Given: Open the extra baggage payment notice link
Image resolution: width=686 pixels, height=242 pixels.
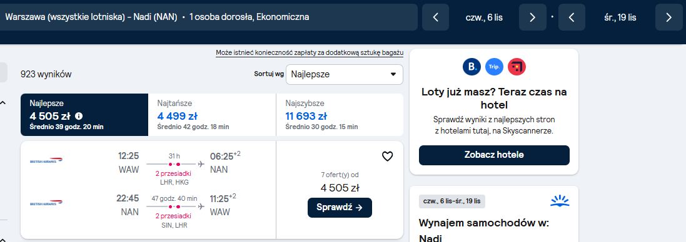Looking at the screenshot, I should pyautogui.click(x=310, y=53).
